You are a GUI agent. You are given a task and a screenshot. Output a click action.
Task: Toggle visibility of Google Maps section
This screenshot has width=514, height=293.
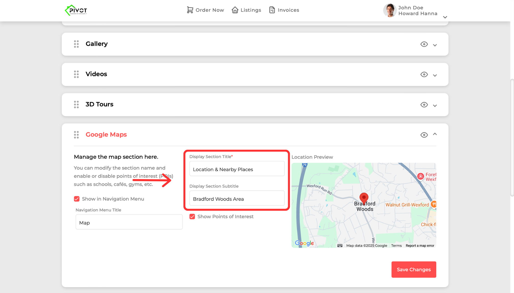click(424, 135)
